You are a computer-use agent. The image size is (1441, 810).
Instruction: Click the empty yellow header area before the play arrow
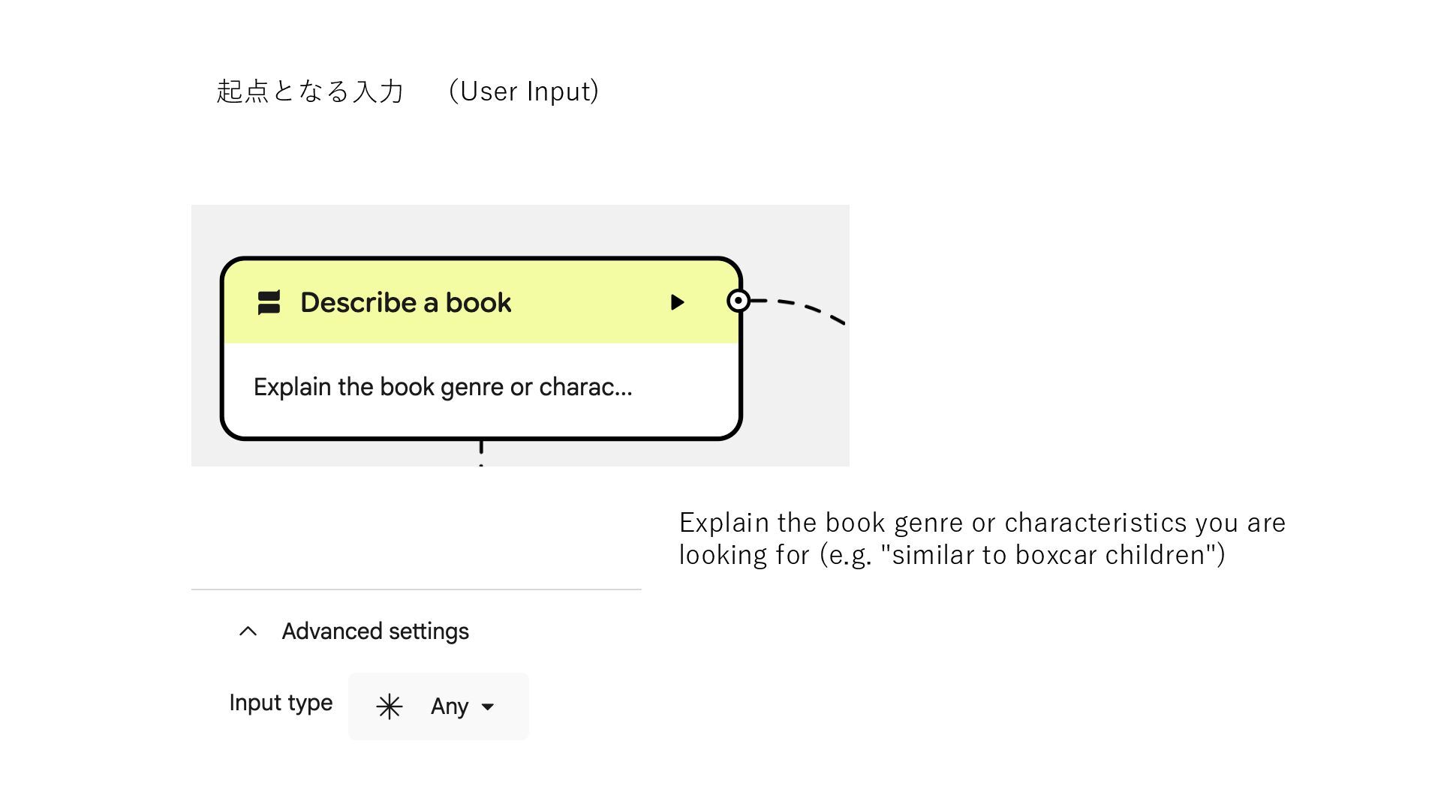point(593,302)
